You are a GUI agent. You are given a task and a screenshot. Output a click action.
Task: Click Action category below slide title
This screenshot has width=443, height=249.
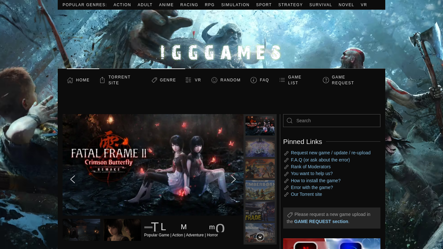[178, 235]
